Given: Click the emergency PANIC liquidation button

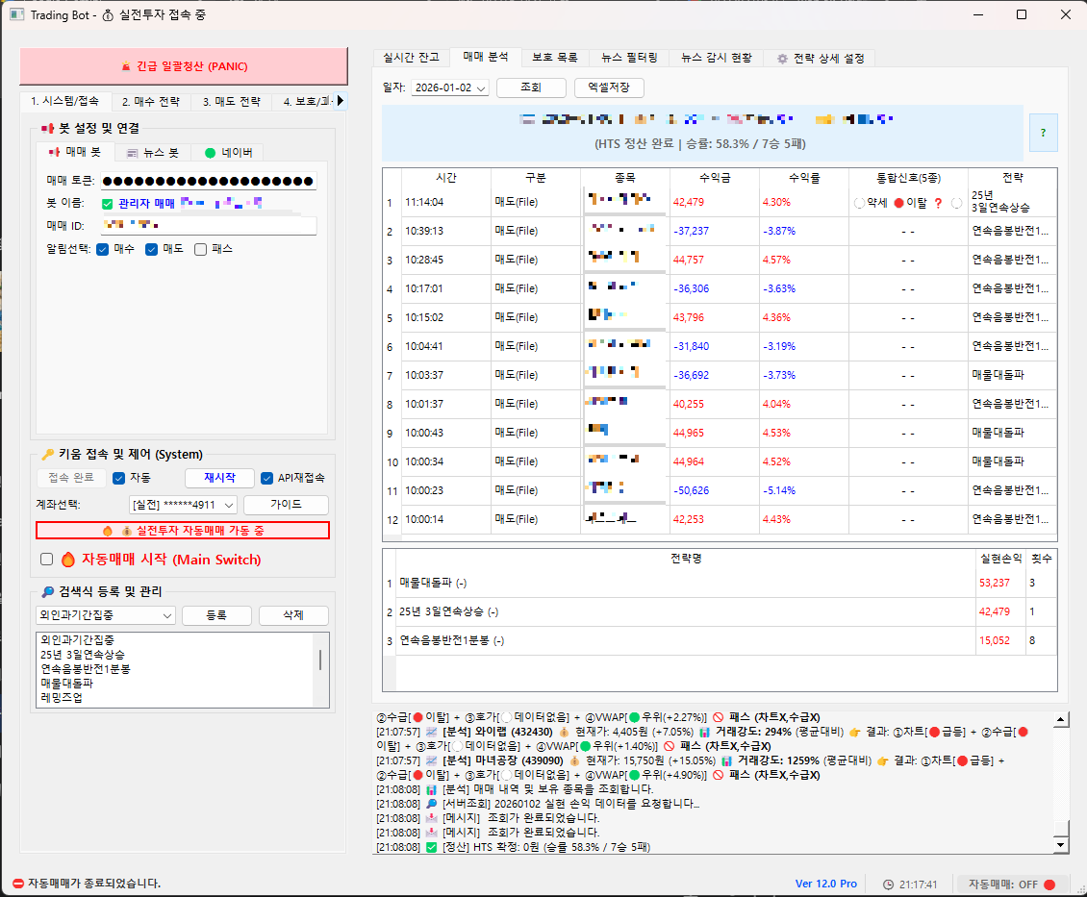Looking at the screenshot, I should (x=184, y=66).
